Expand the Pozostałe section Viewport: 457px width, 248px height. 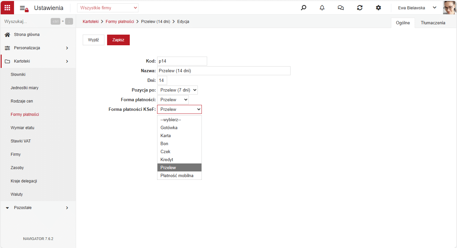pyautogui.click(x=38, y=208)
